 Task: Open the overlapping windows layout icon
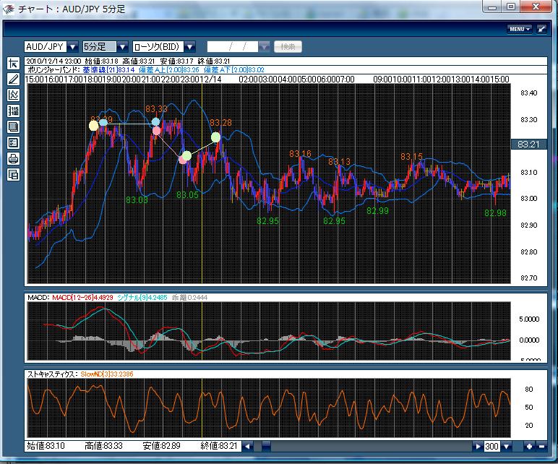[14, 174]
